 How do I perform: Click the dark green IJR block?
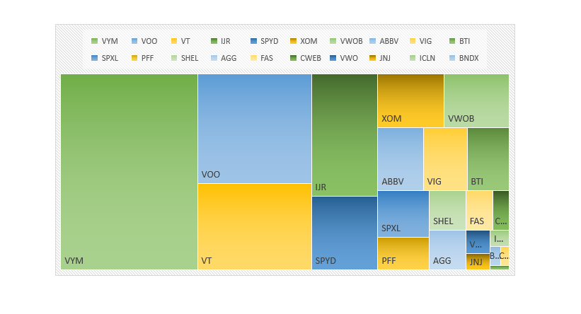tap(344, 134)
